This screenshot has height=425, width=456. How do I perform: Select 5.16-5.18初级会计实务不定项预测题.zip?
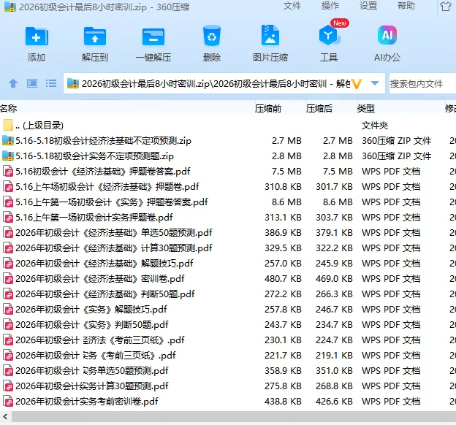pos(228,156)
